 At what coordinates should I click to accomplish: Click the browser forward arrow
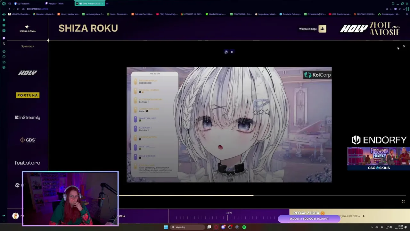13,9
